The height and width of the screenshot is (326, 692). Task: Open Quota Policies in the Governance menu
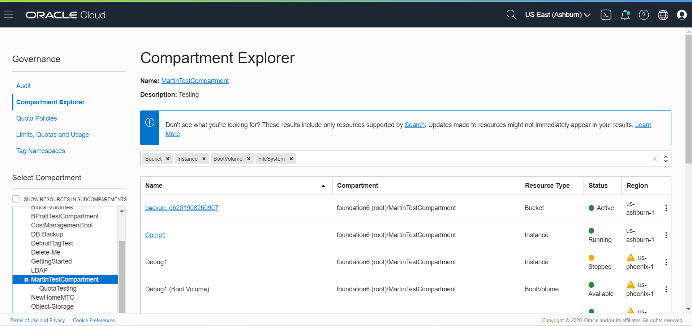[x=36, y=118]
